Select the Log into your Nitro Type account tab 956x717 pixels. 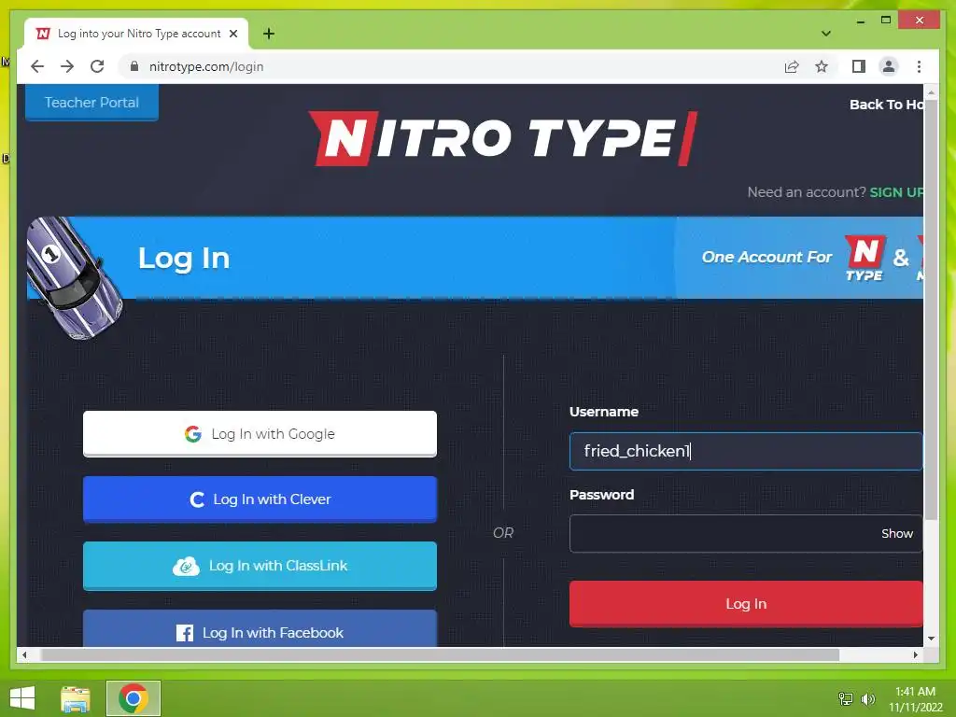point(136,34)
